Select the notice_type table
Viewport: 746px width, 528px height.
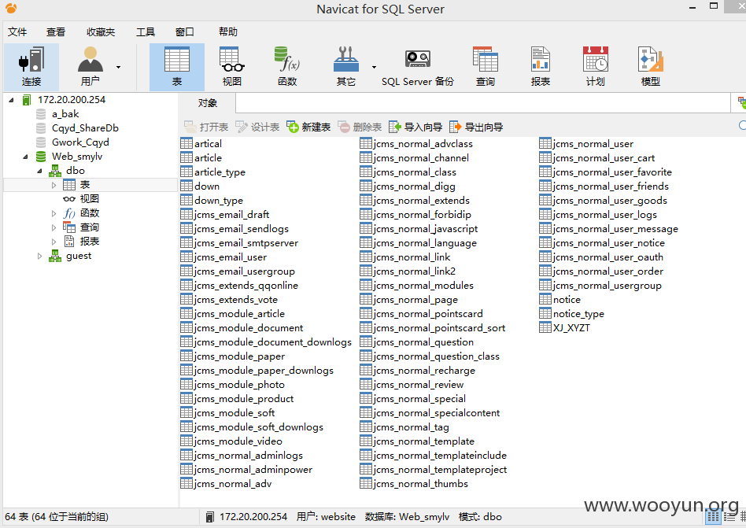click(x=578, y=314)
